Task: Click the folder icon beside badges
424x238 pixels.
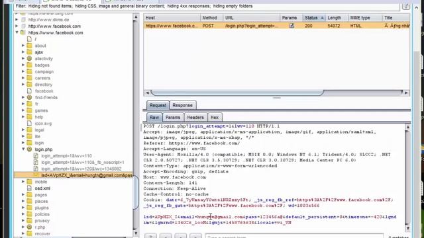Action: click(x=29, y=65)
